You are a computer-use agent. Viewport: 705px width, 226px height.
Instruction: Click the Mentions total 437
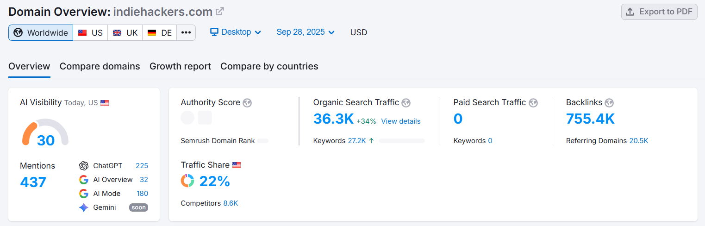click(33, 182)
